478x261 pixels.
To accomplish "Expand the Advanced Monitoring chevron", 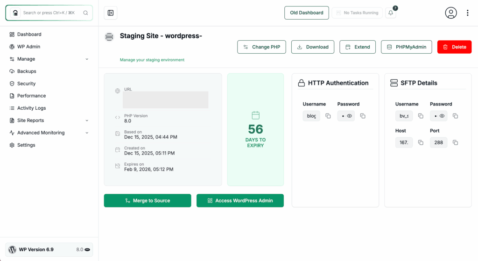I will point(87,133).
